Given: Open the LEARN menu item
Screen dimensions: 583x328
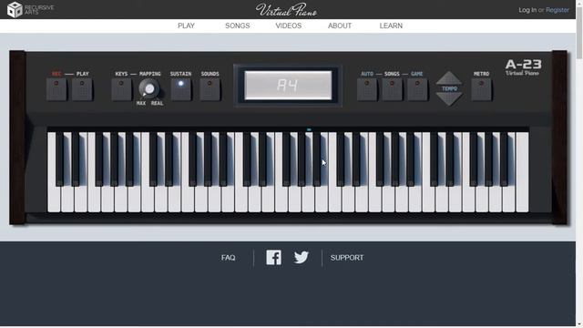Looking at the screenshot, I should [391, 26].
